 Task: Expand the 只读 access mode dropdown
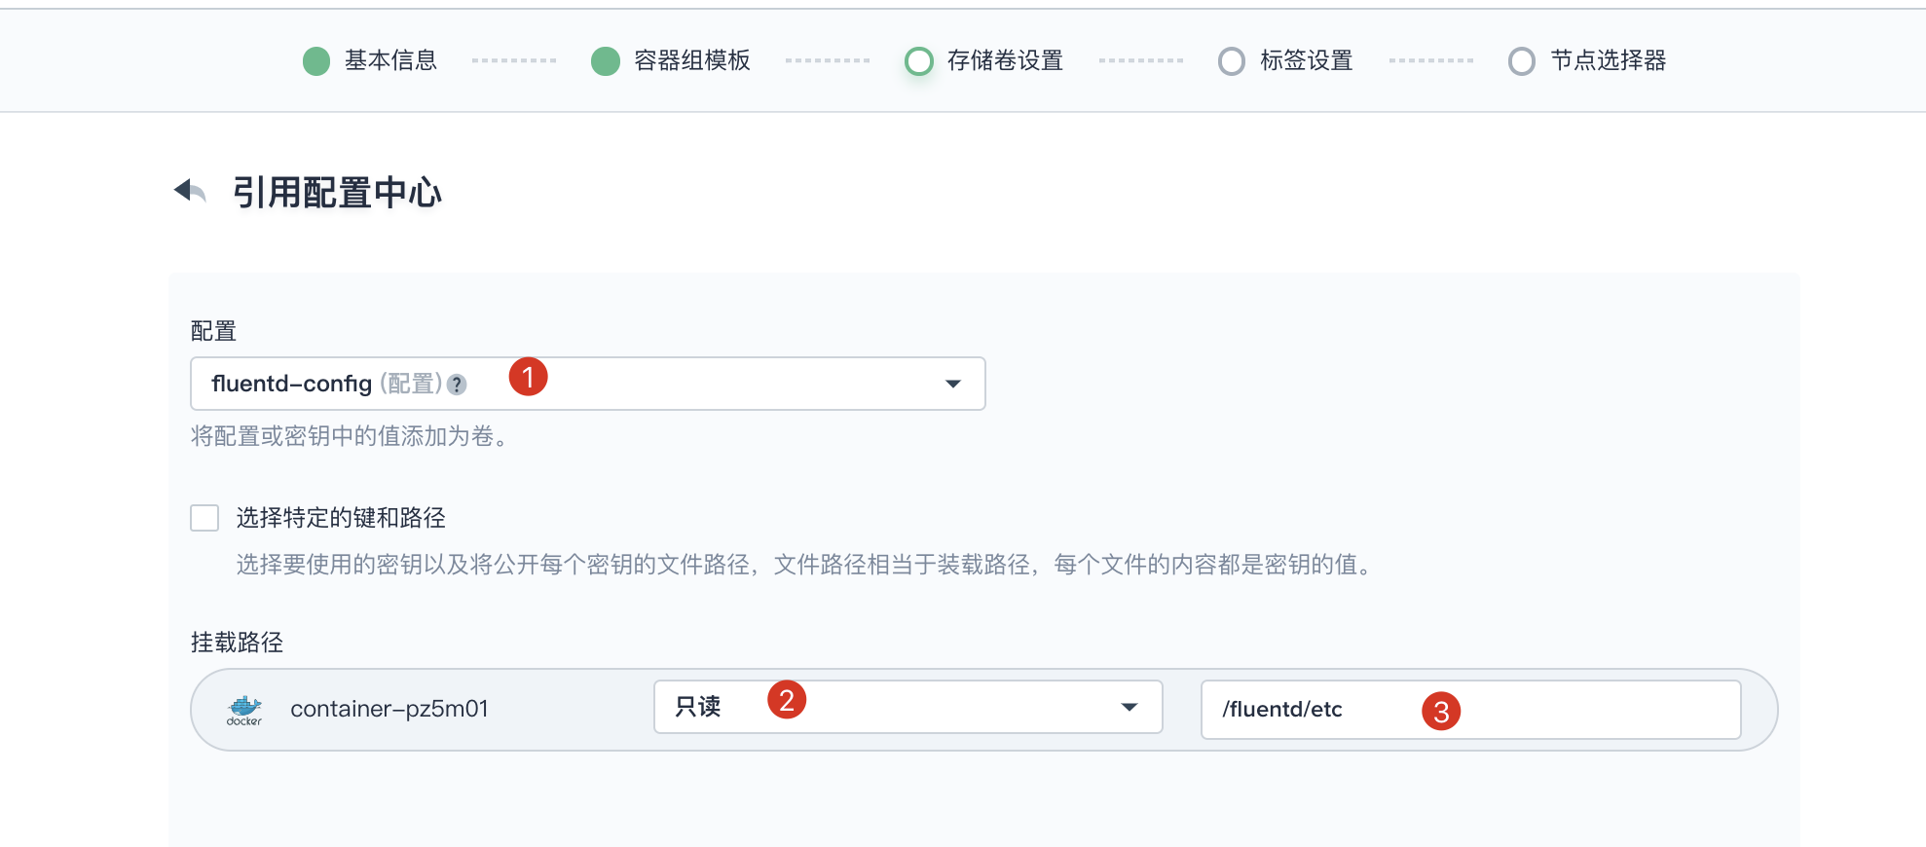click(908, 707)
